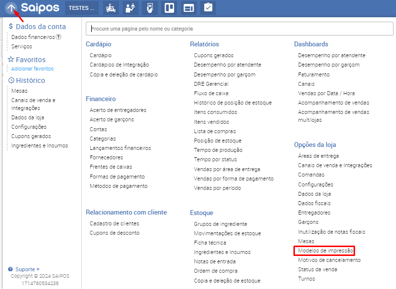
Task: Click the up-arrow menu icon beside Saipos
Action: [x=11, y=8]
